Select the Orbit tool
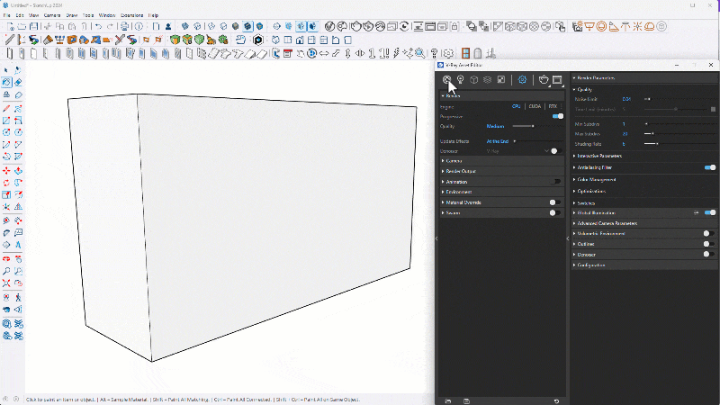 6,259
